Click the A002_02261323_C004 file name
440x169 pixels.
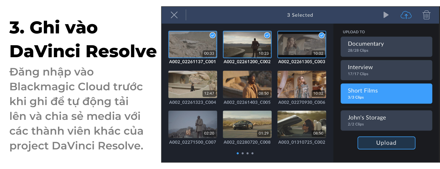tap(193, 102)
